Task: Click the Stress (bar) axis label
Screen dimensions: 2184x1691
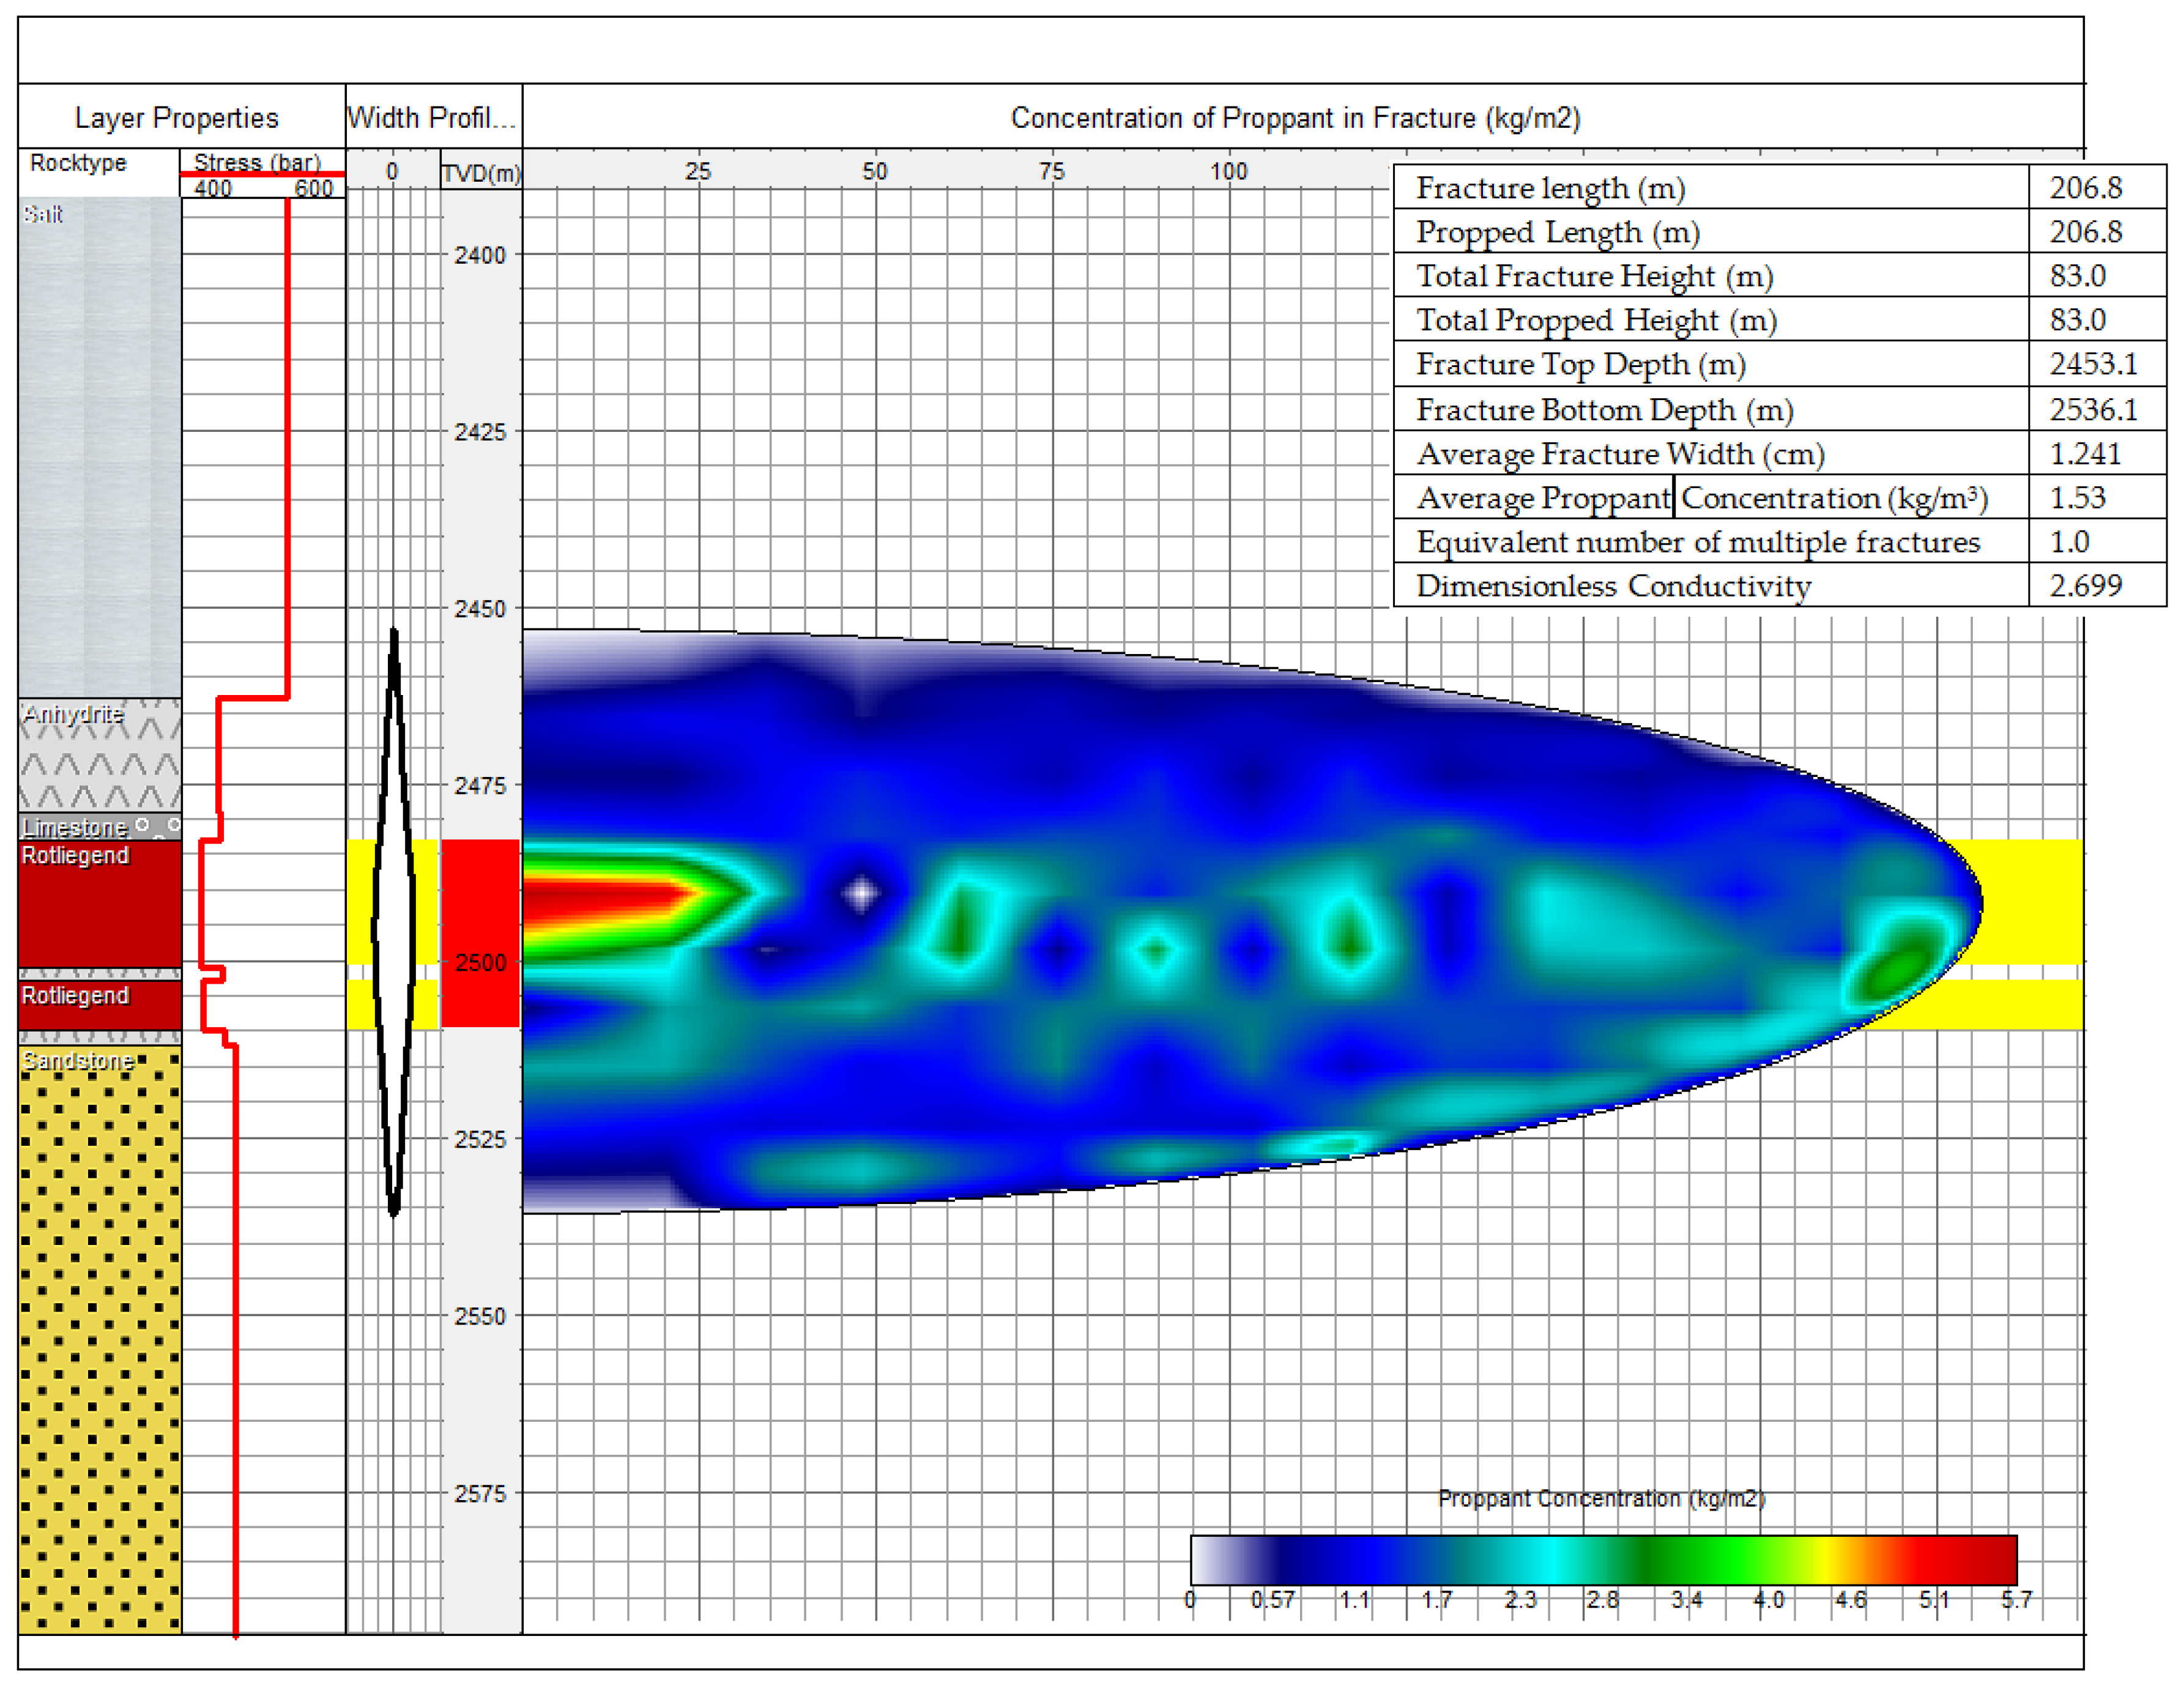Action: point(257,162)
